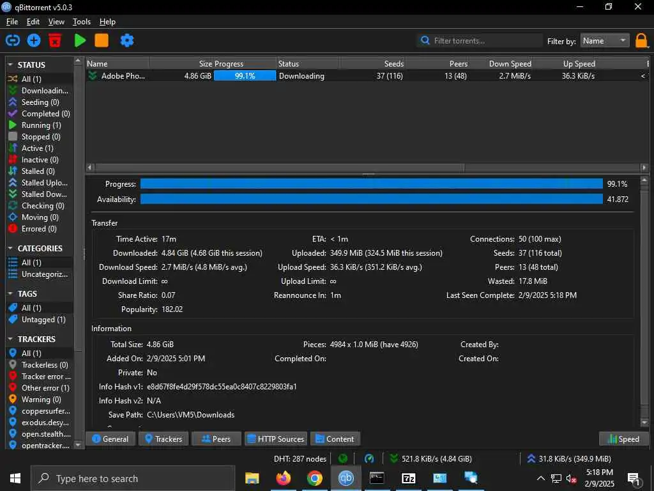Click the orange lock UI icon

(x=641, y=41)
